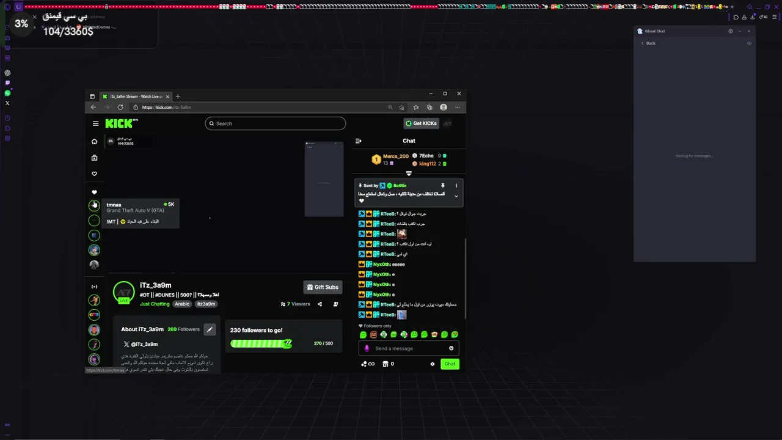The width and height of the screenshot is (782, 440).
Task: Expand the pinned BotRix message chevron
Action: [456, 196]
